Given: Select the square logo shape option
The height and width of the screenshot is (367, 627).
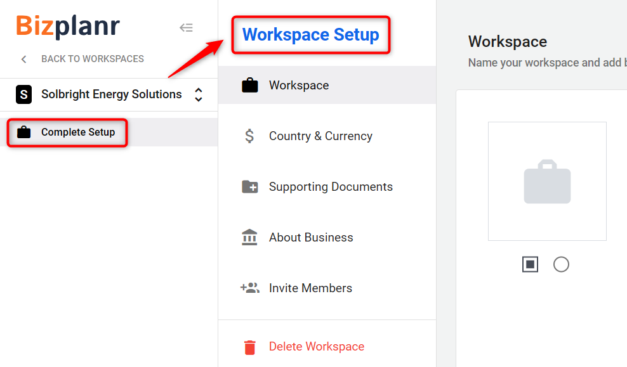Looking at the screenshot, I should point(531,264).
